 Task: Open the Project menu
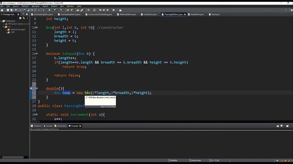(54, 6)
